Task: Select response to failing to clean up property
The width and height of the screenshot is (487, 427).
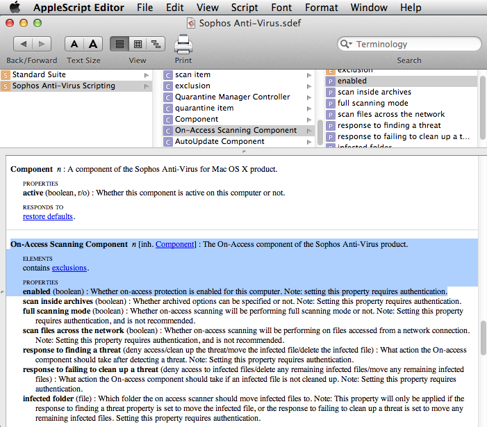Action: tap(401, 137)
